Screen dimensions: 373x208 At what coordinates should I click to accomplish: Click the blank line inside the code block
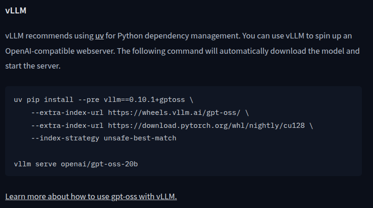[183, 151]
